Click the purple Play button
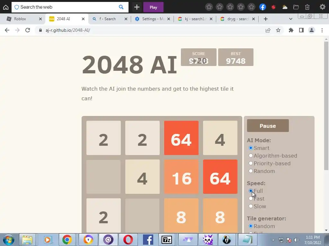Screen dimensions: 329x246 [x=153, y=7]
